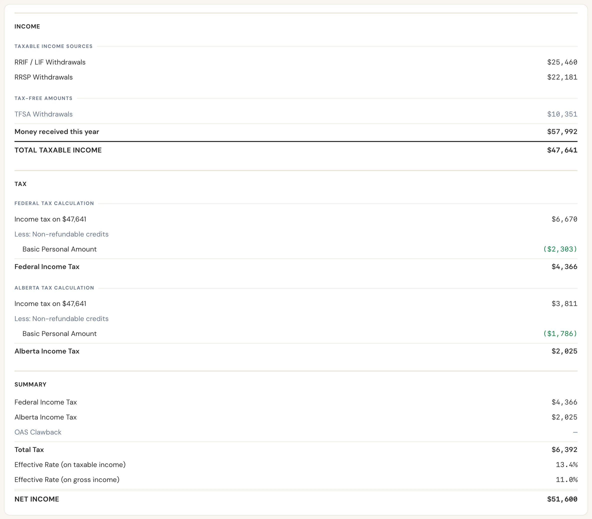Screen dimensions: 592x519
Task: Select the $10,351 TFSA amount
Action: (562, 114)
